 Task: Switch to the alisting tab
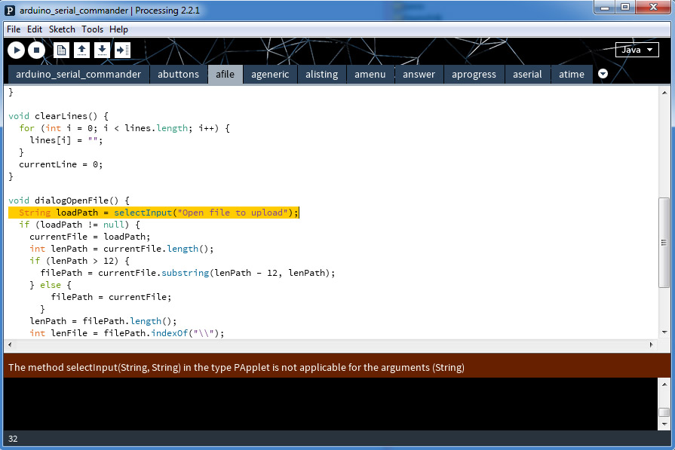(x=321, y=75)
